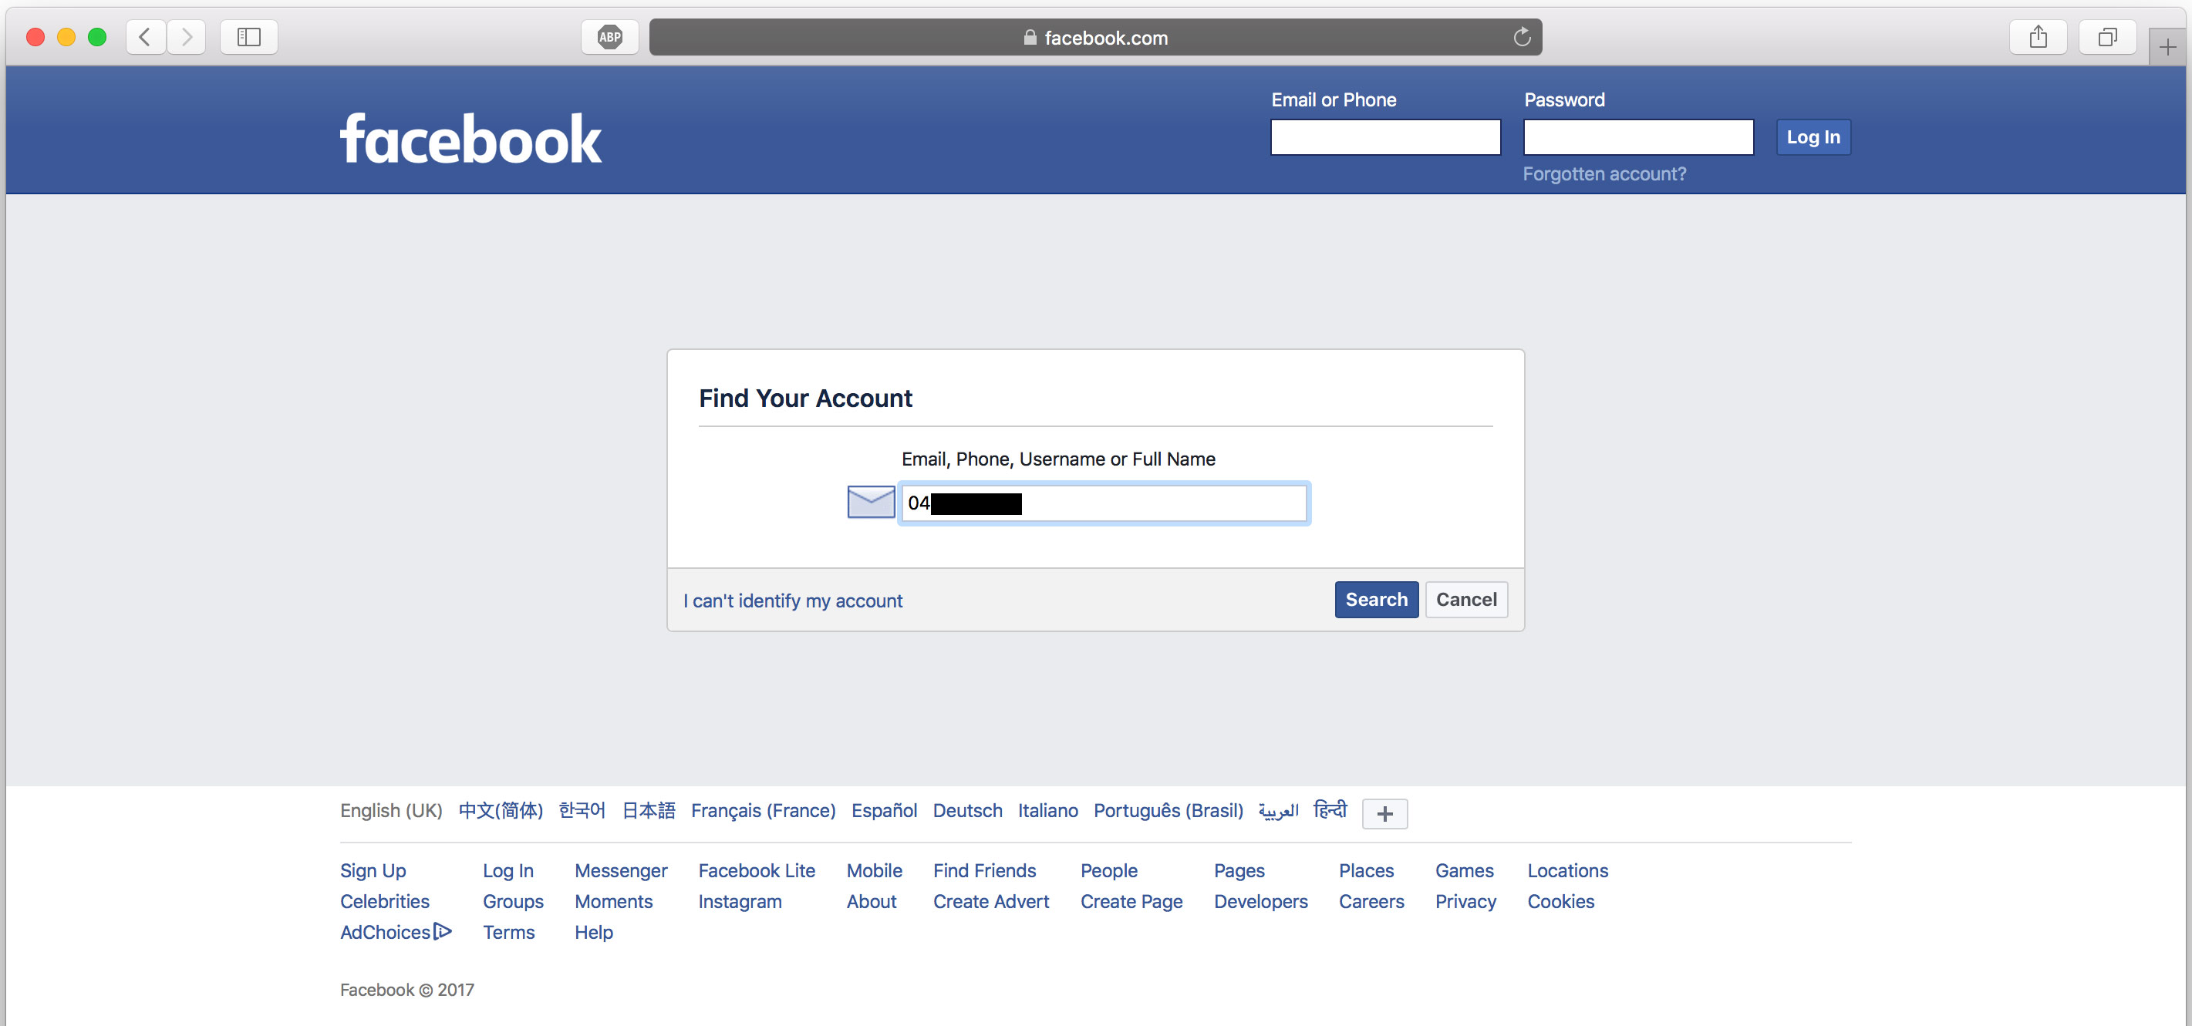Open the Safari sidebar

click(x=248, y=36)
